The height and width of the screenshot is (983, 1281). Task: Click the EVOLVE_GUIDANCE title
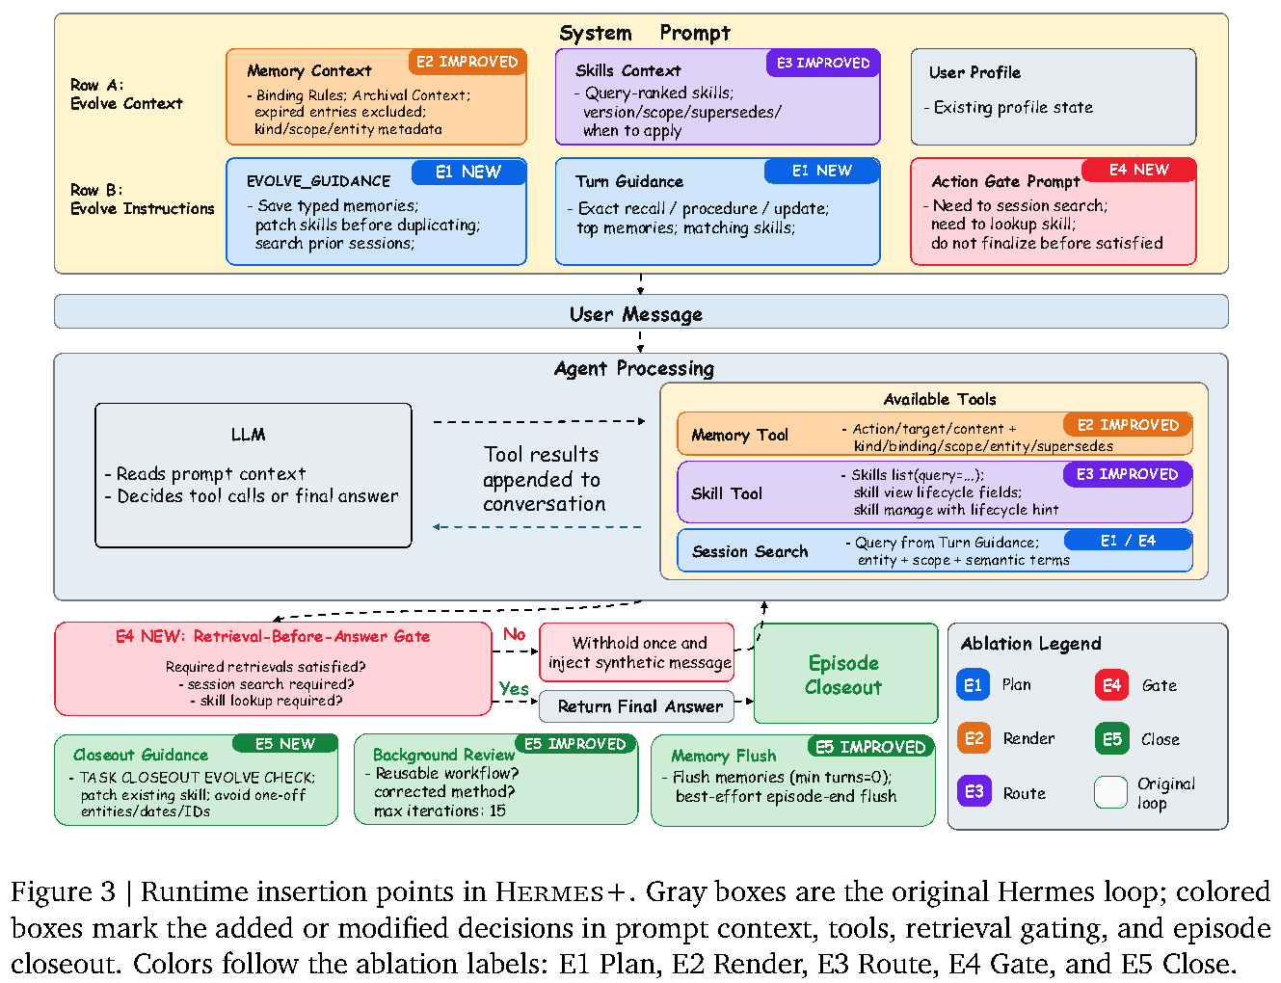(318, 181)
